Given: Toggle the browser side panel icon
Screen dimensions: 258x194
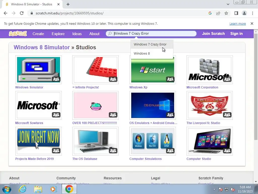Looking at the screenshot, I should coord(236,13).
